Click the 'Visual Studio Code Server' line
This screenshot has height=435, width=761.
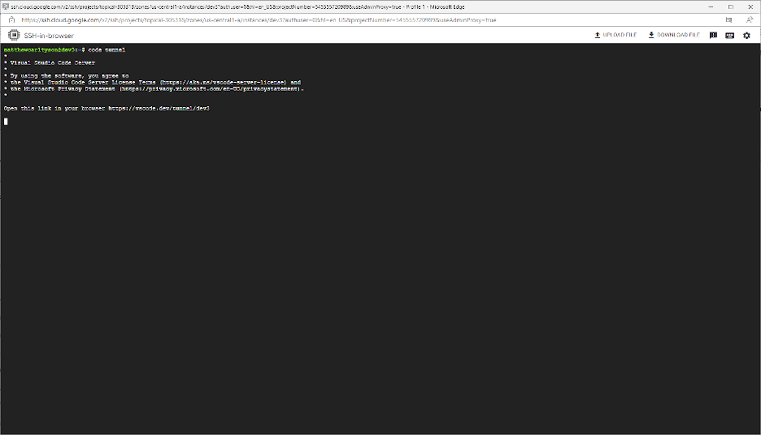53,63
